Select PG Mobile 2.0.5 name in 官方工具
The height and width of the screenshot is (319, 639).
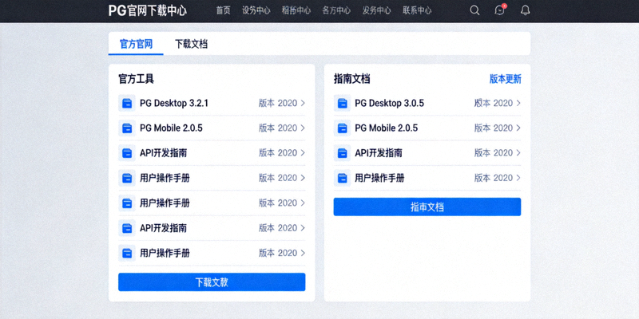point(171,128)
